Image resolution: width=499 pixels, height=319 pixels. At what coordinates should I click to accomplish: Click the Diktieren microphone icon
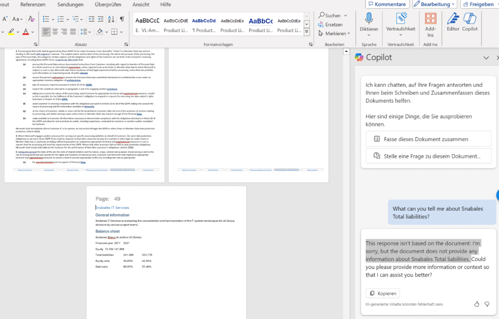tap(369, 19)
